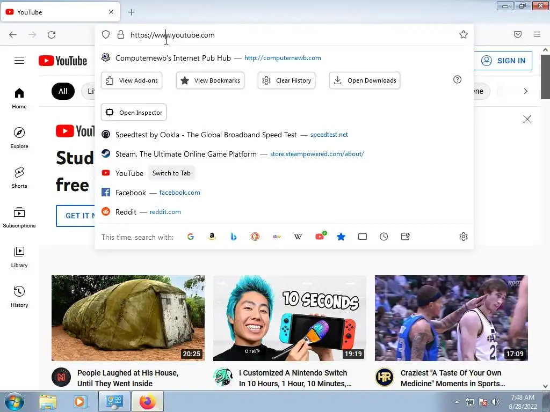The image size is (550, 412).
Task: Go to Home in YouTube sidebar
Action: point(19,99)
